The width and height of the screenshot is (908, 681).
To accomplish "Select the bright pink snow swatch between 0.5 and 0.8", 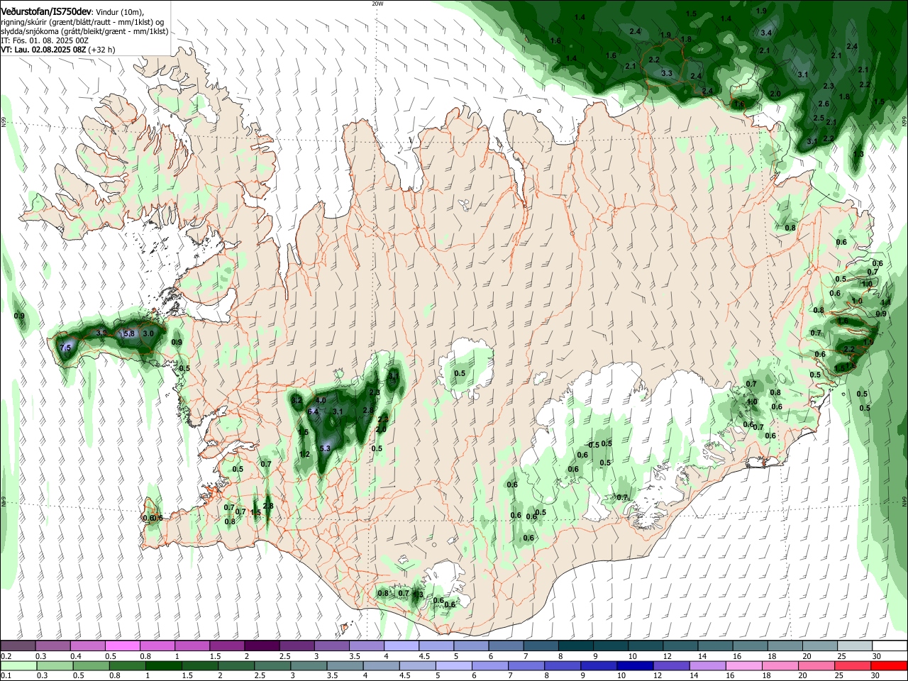I will click(x=122, y=646).
